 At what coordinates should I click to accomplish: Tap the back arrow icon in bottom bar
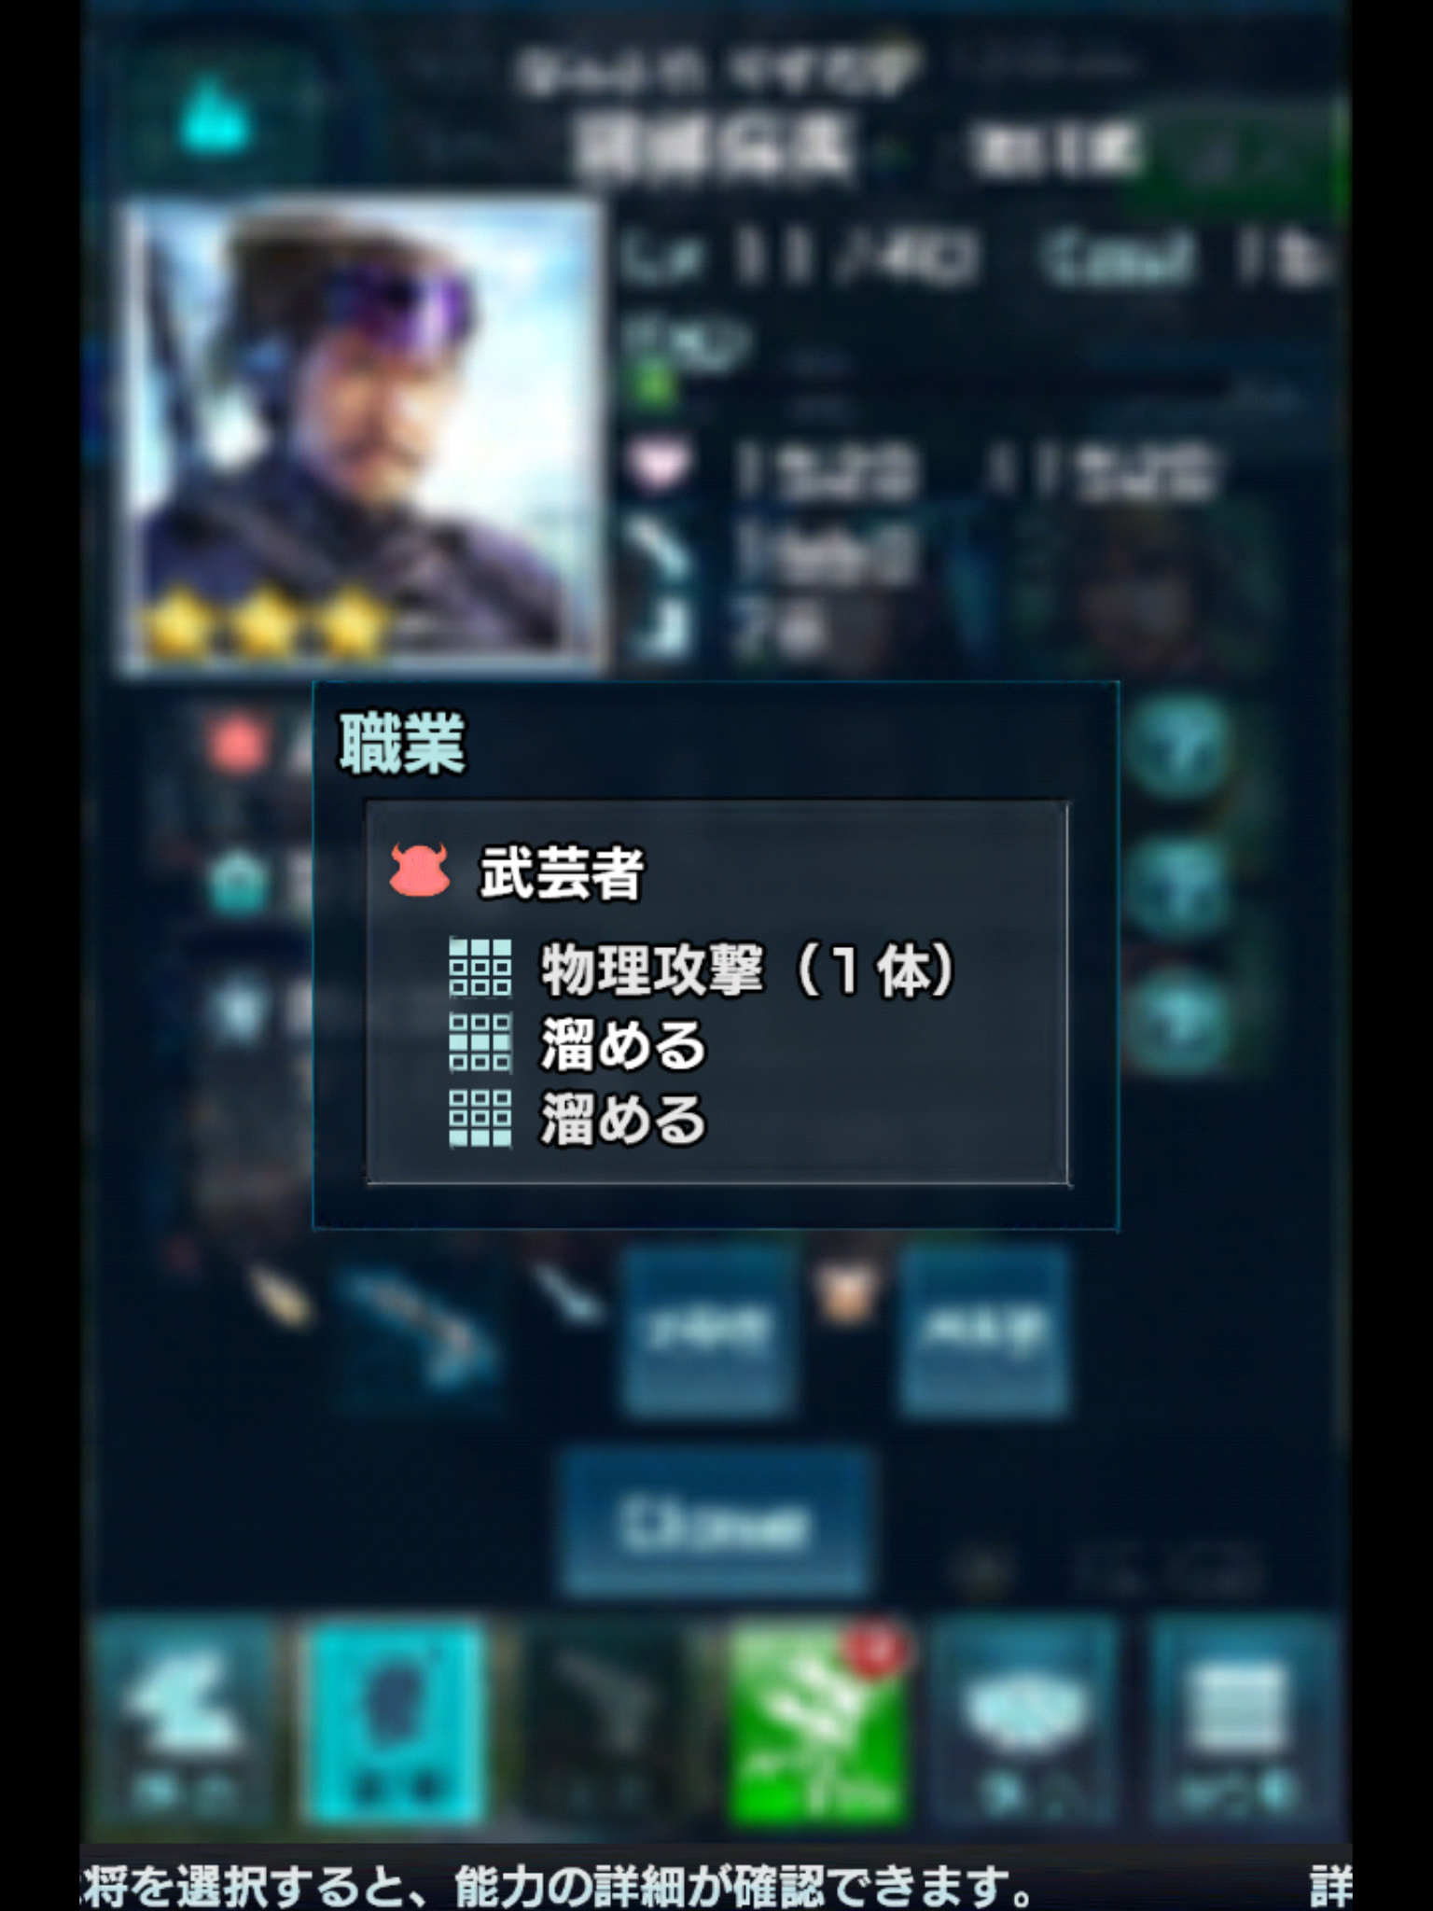(x=183, y=1723)
